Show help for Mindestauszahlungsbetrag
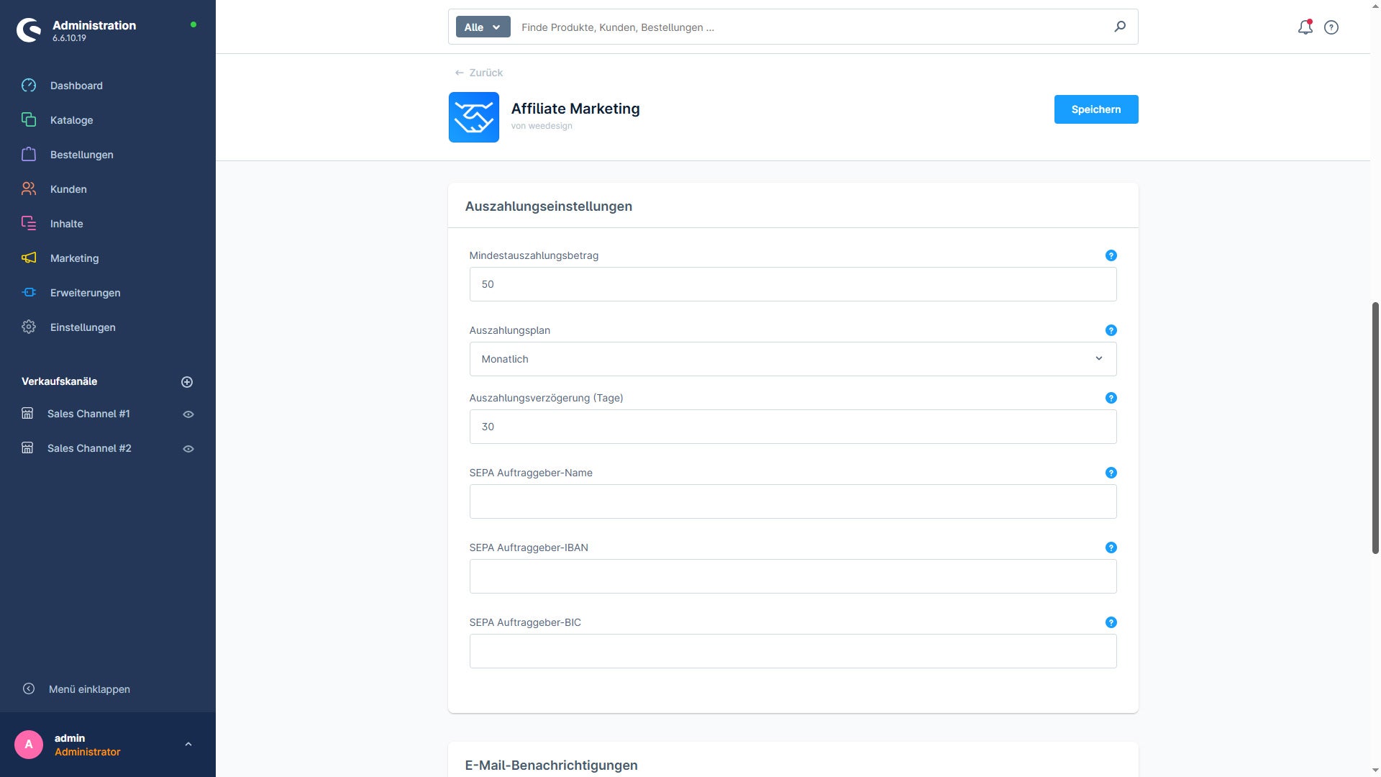Image resolution: width=1381 pixels, height=777 pixels. coord(1111,255)
